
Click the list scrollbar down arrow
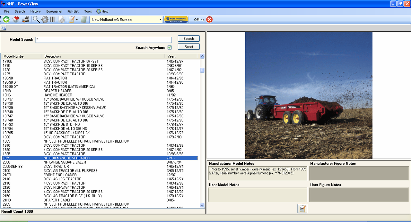coord(202,205)
